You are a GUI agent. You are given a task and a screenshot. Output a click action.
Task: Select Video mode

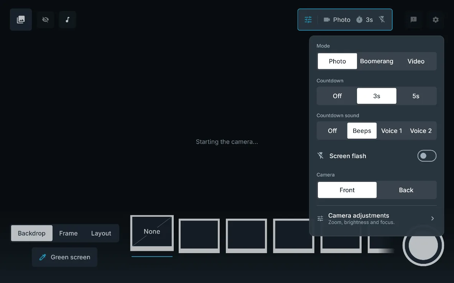tap(416, 61)
